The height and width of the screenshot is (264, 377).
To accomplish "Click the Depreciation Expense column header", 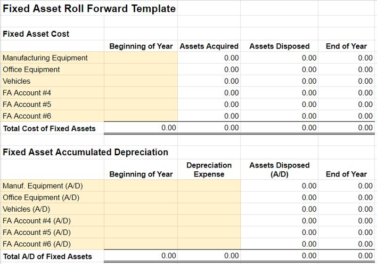I will (x=209, y=170).
